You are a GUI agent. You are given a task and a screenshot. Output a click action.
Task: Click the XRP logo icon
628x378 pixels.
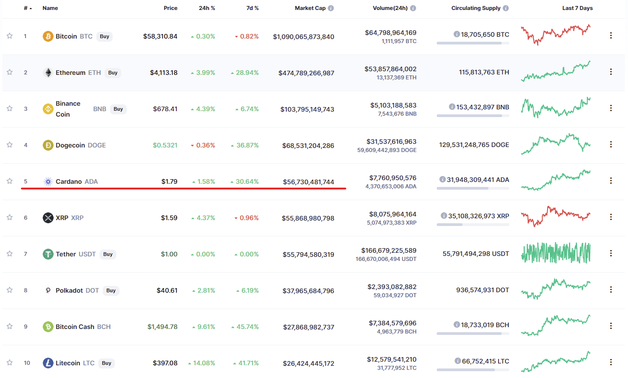(48, 218)
